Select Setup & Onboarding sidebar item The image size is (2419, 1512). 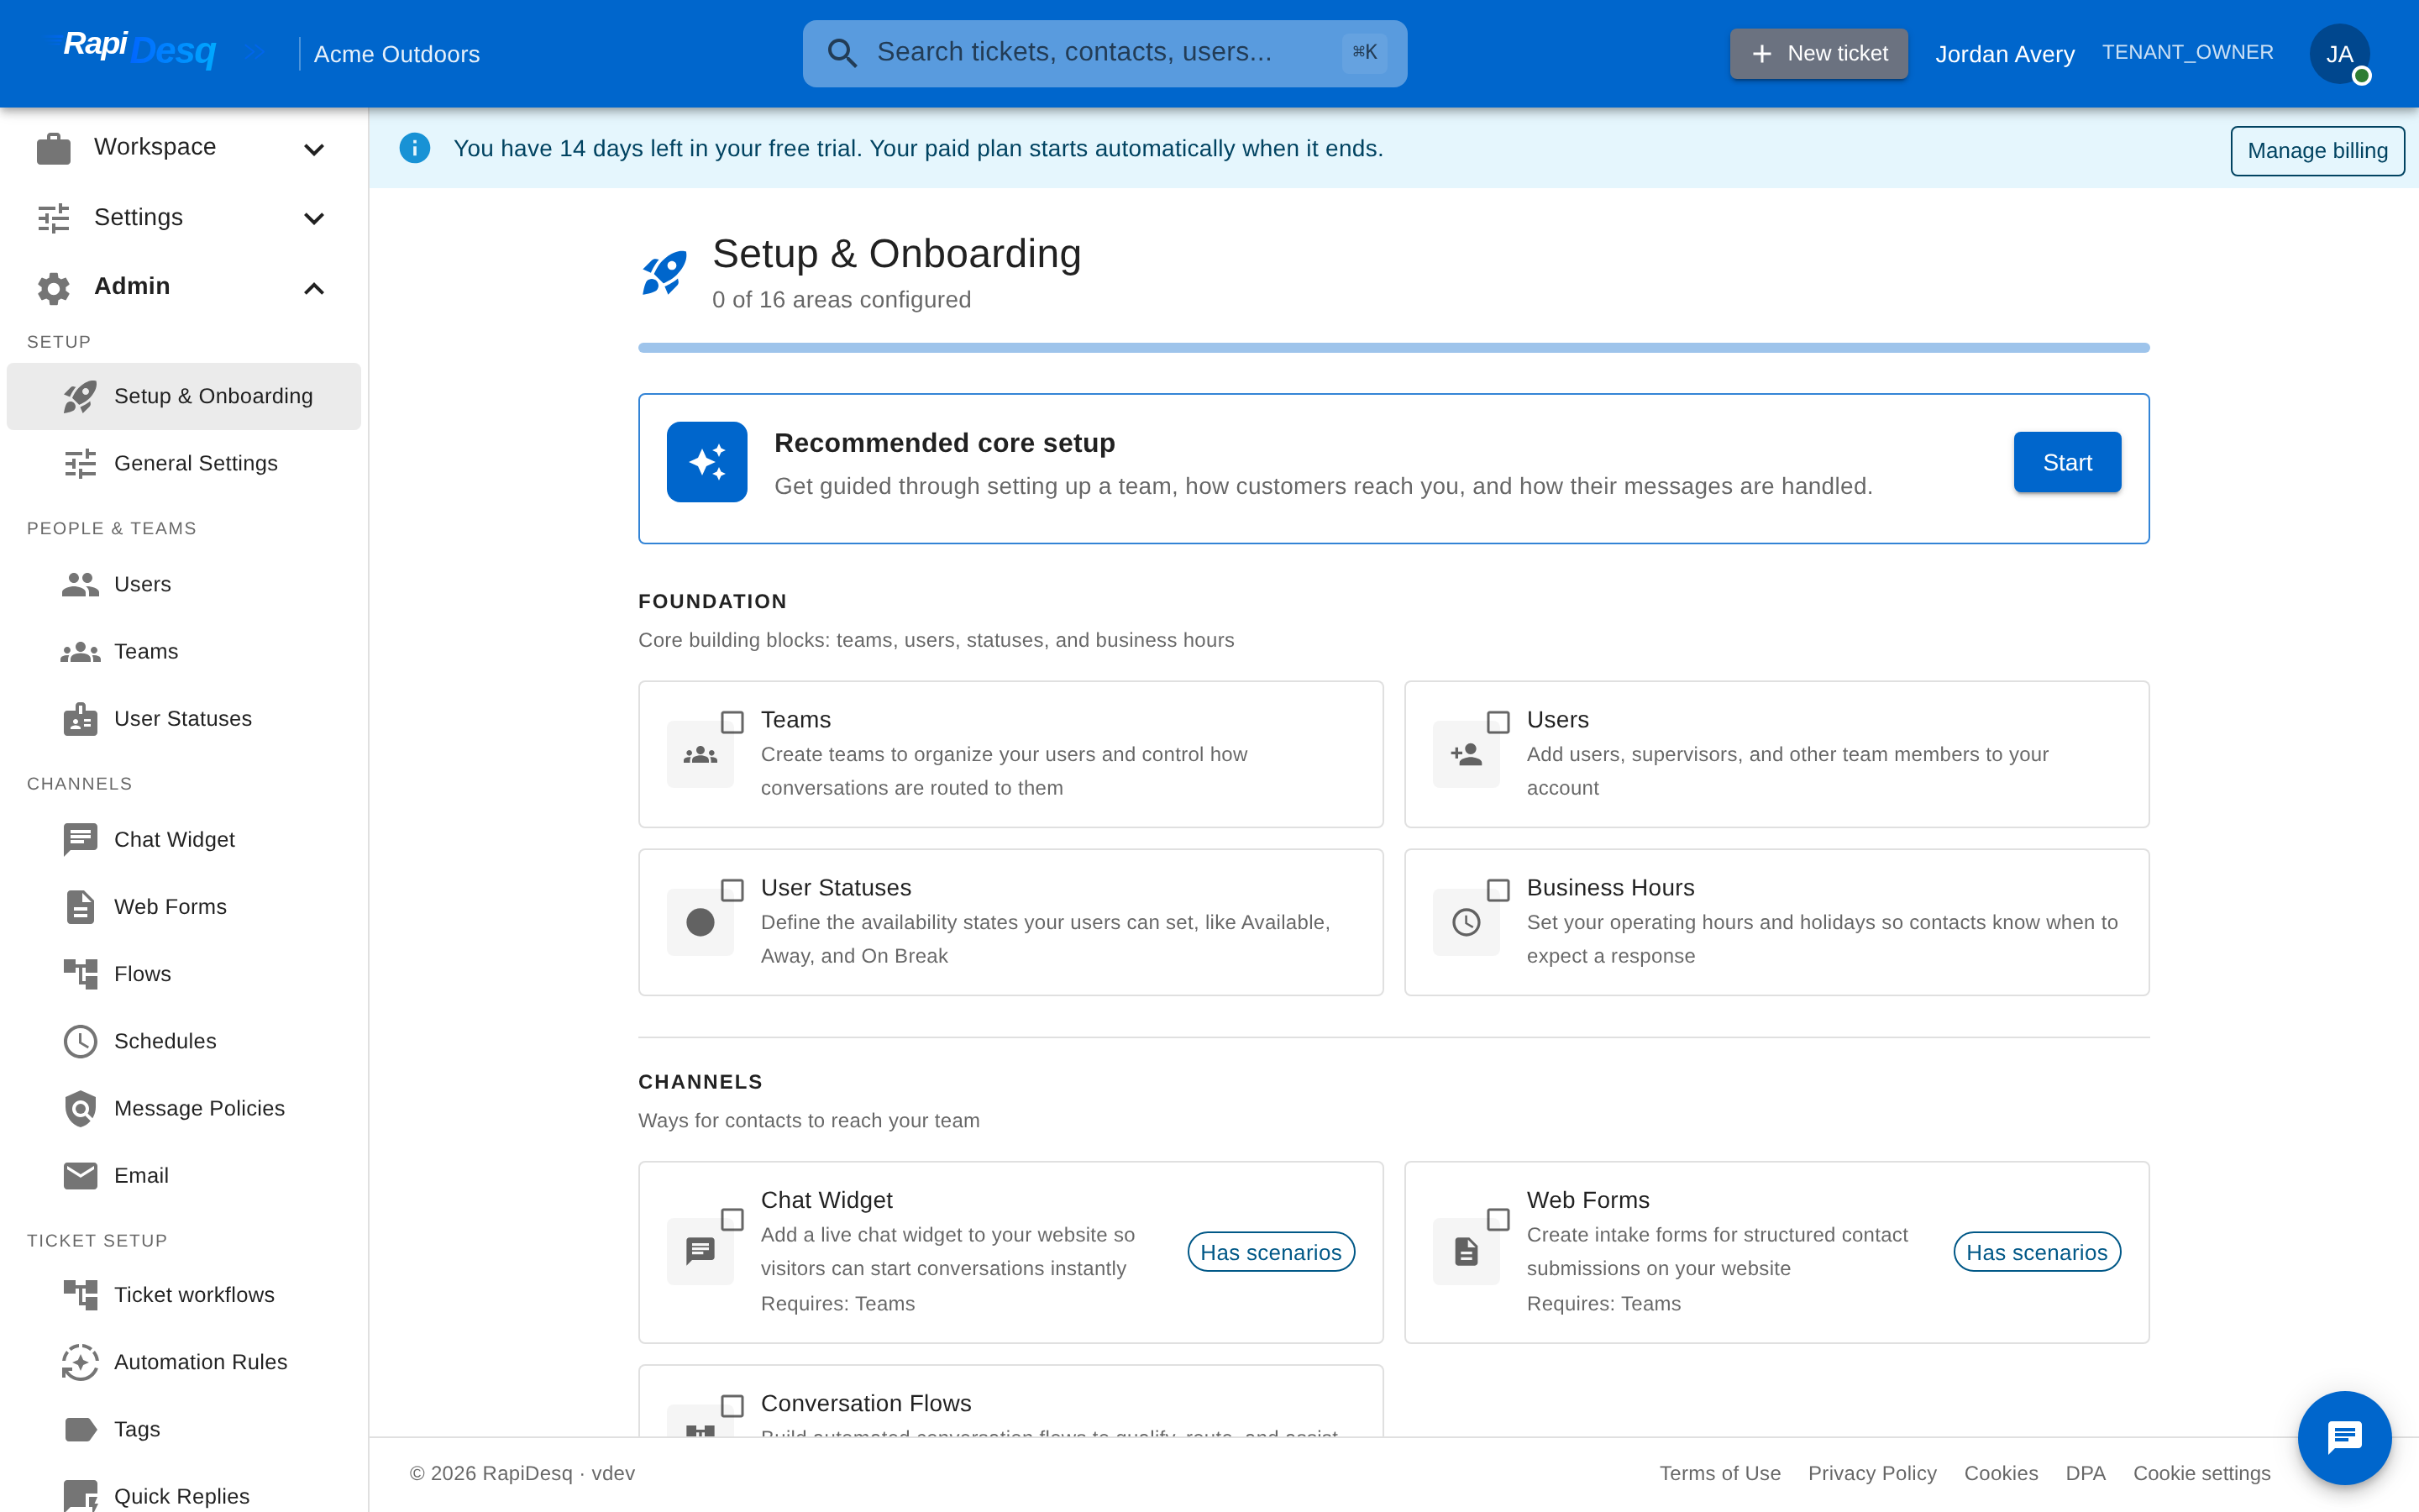[x=184, y=396]
